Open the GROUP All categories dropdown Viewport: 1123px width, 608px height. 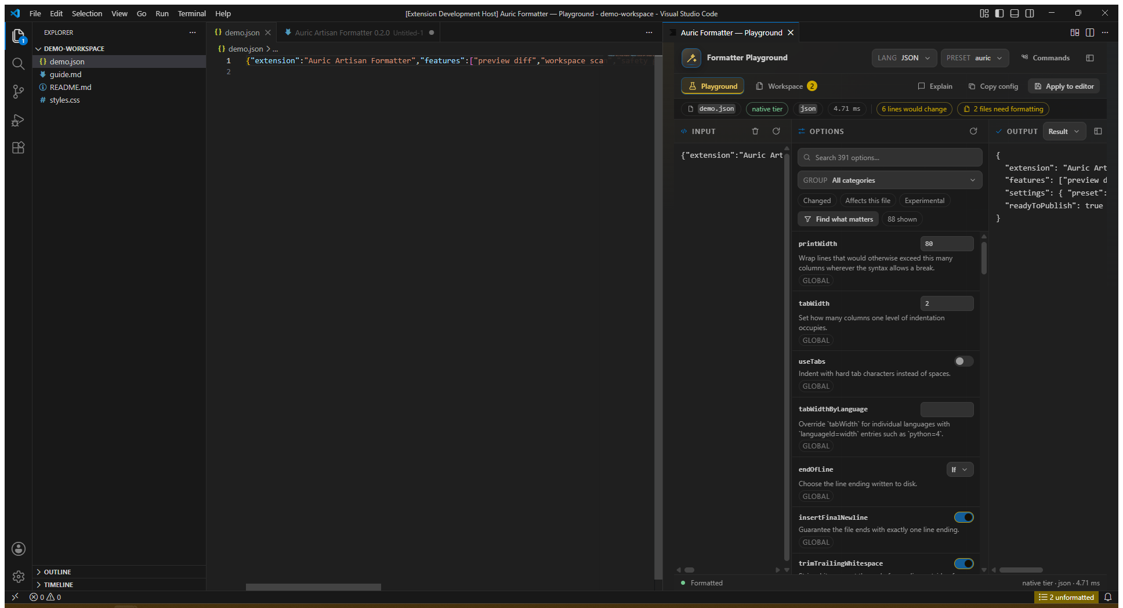[890, 180]
